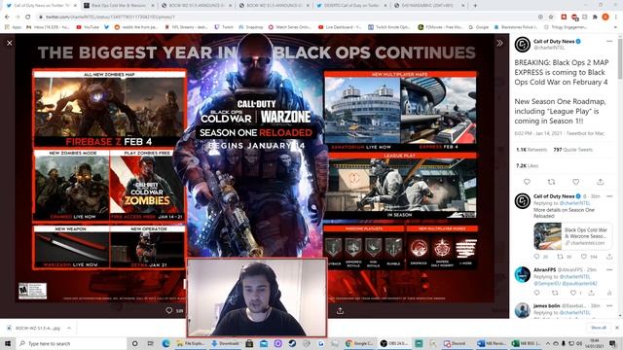Viewport: 623px width, 350px height.
Task: Open more options on the second Call of Duty News tweet
Action: [x=609, y=196]
